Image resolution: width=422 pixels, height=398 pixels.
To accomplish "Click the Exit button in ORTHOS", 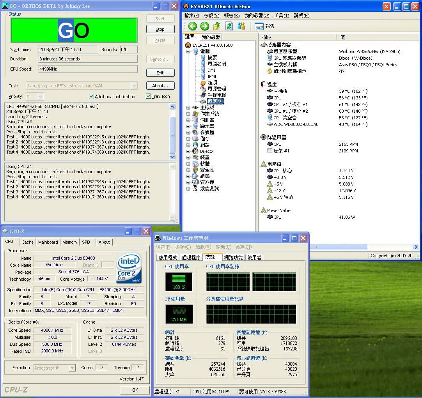I will pyautogui.click(x=160, y=73).
